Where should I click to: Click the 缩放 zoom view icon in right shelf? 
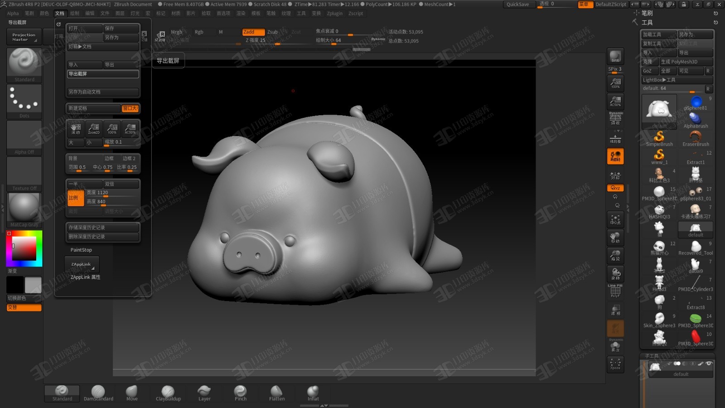point(615,256)
